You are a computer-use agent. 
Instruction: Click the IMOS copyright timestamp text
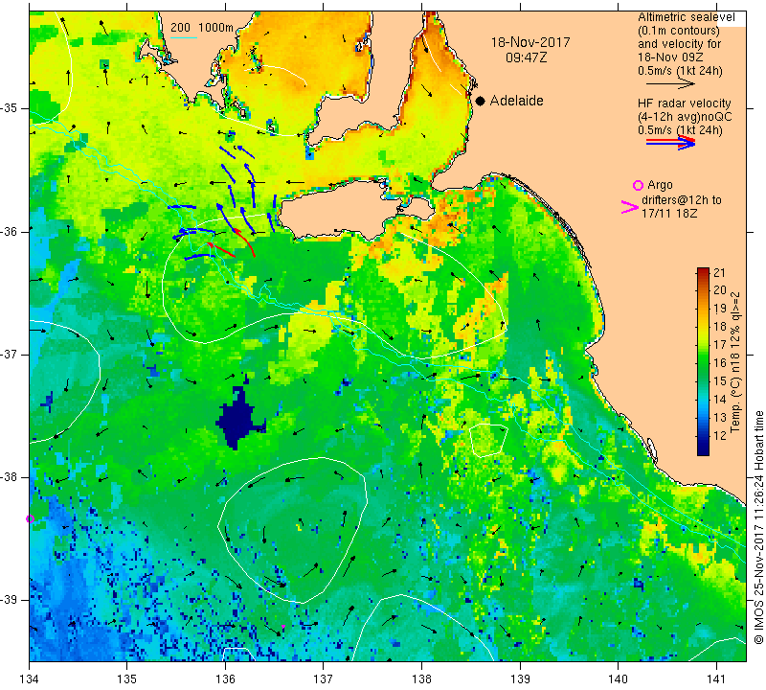[758, 527]
